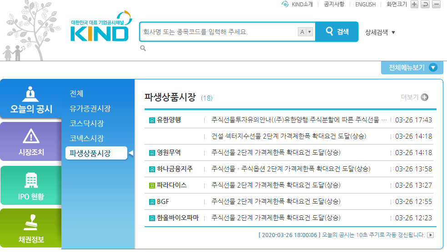
Task: Click the magnifier icon in the 검색 button
Action: pyautogui.click(x=329, y=31)
